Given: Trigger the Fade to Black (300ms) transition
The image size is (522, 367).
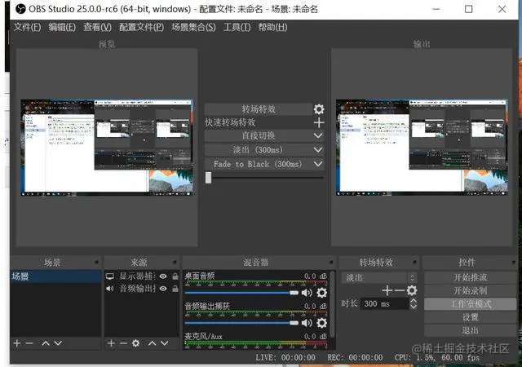Looking at the screenshot, I should pyautogui.click(x=259, y=164).
